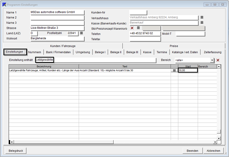229x157 pixels.
Task: Click the Belegdruck button
Action: click(x=16, y=151)
